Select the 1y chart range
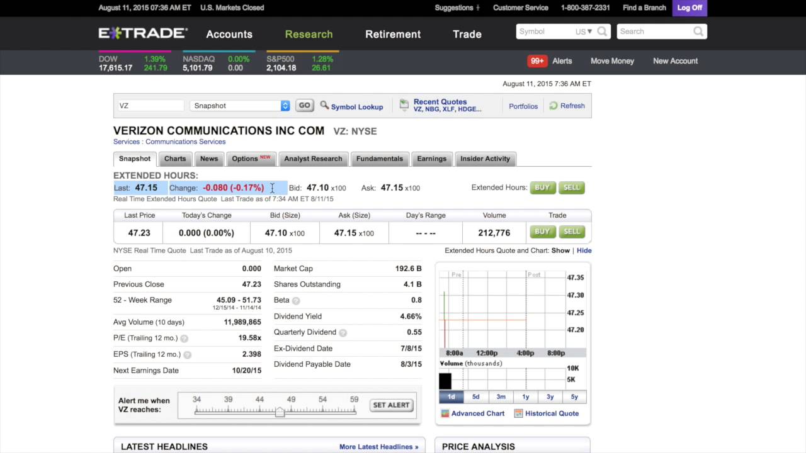Viewport: 806px width, 453px height. click(525, 397)
